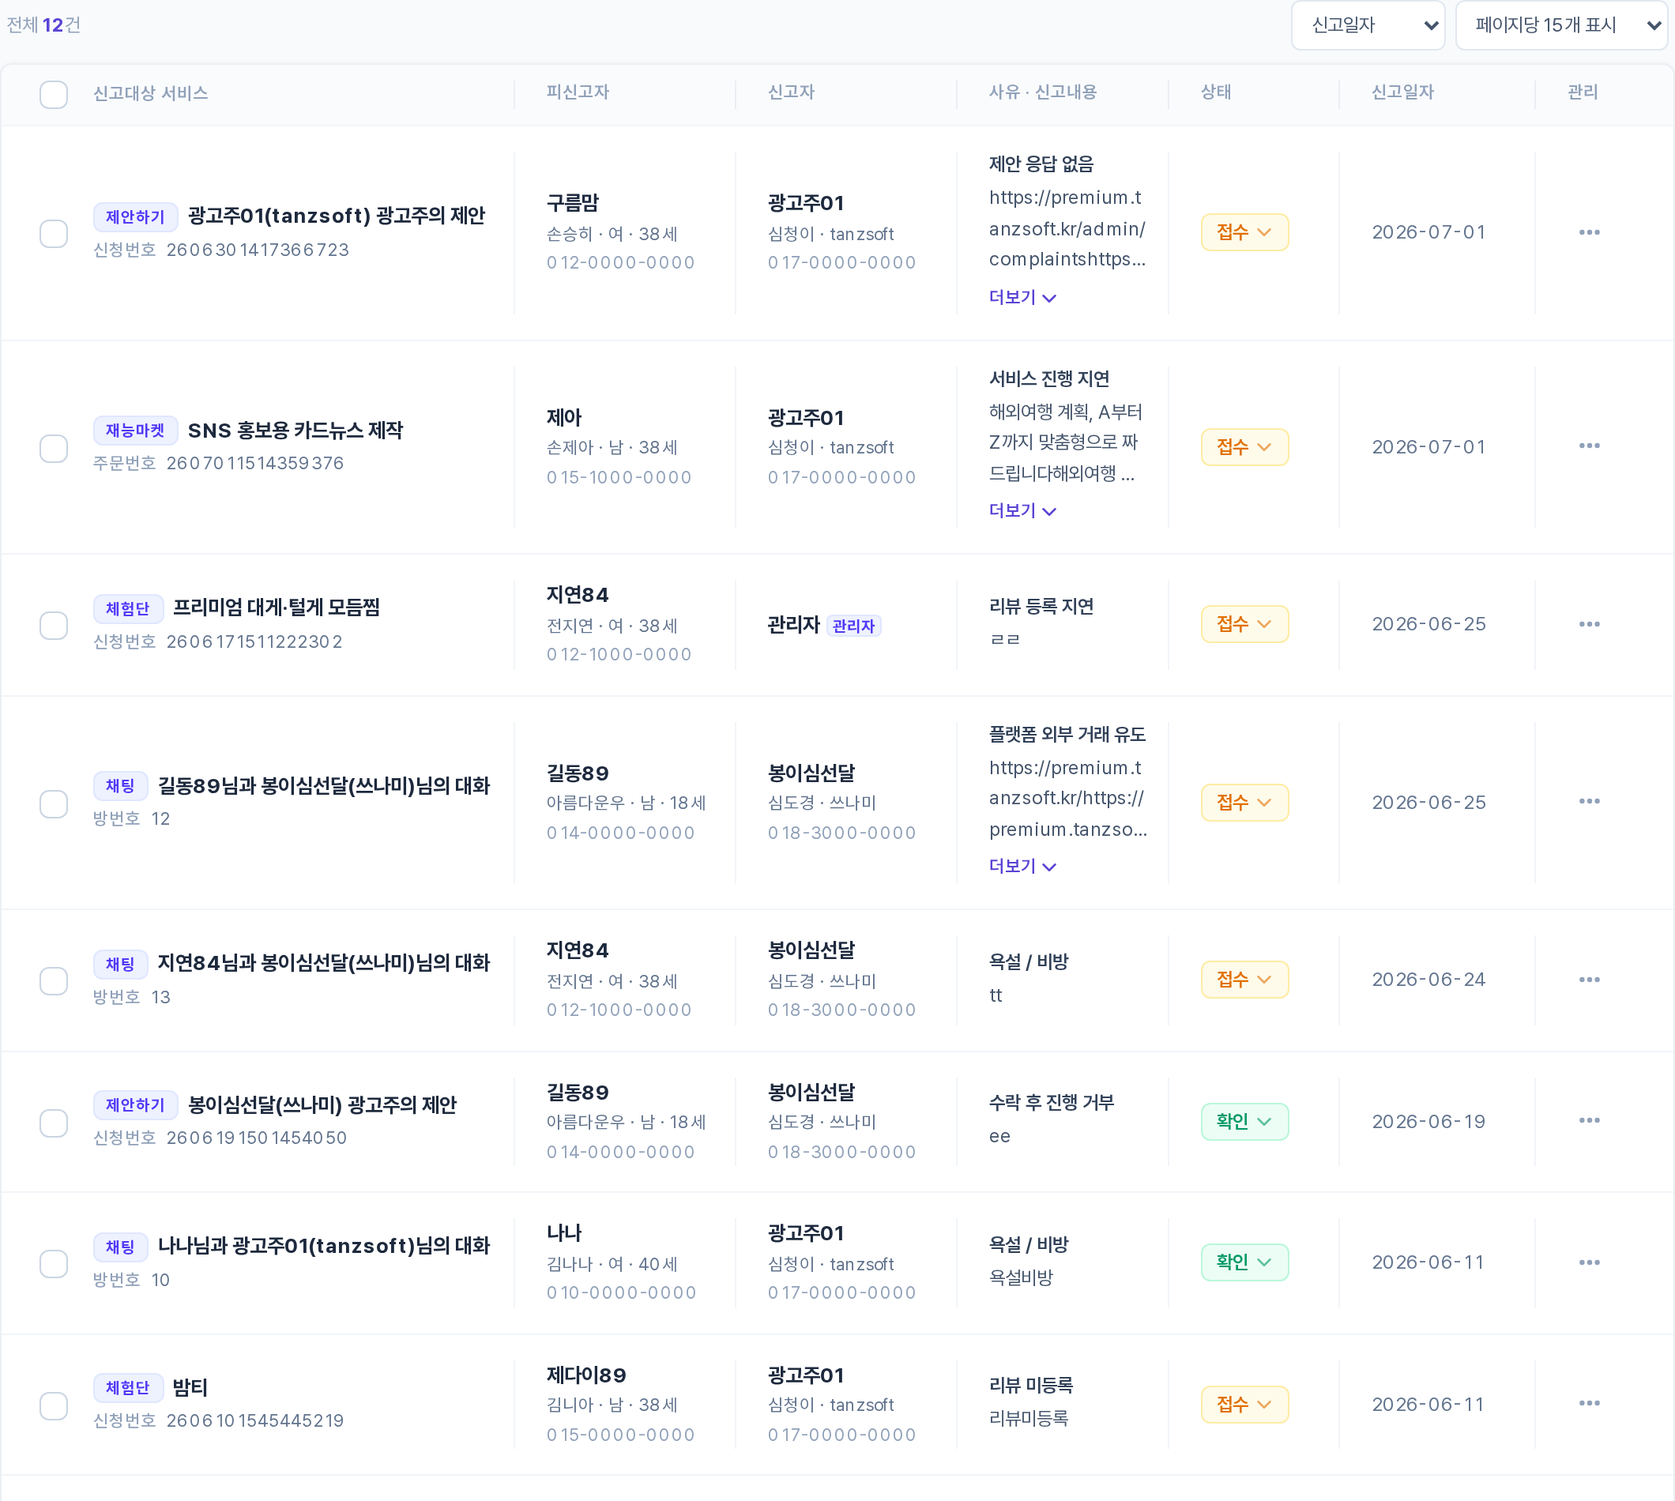Click the 구름맘 reported user name
The height and width of the screenshot is (1501, 1675).
point(573,203)
